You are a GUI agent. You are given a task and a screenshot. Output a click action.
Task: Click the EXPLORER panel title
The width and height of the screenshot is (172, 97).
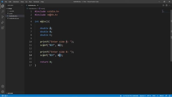pyautogui.click(x=10, y=5)
